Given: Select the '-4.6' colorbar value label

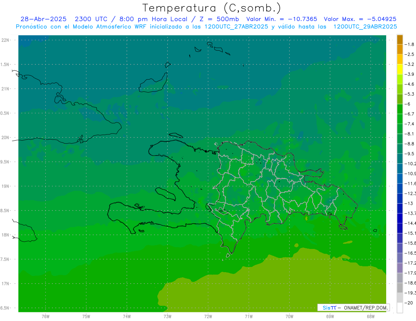Looking at the screenshot, I should click(x=410, y=84).
